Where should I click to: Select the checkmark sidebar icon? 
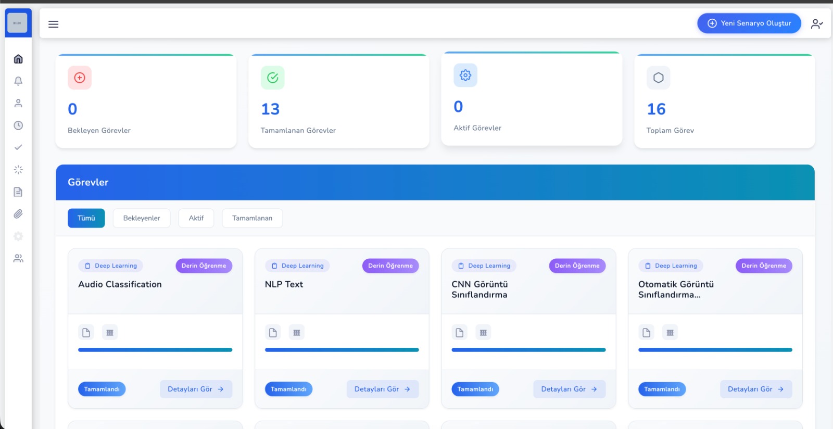(x=18, y=147)
